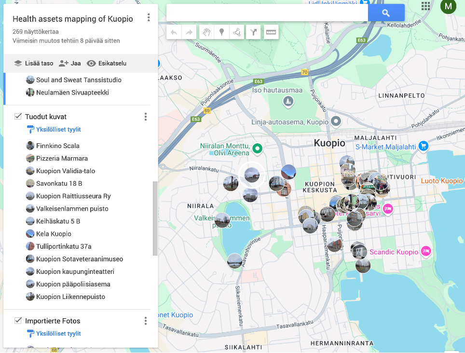Viewport: 465px width, 353px height.
Task: Select Kuopion Validia-talo list item
Action: [x=65, y=171]
